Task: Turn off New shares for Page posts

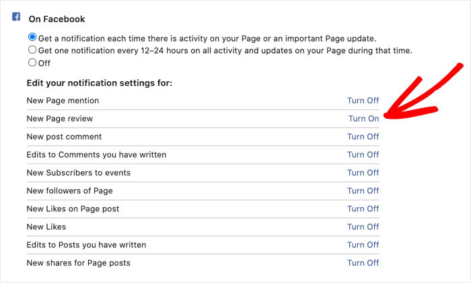Action: (x=363, y=263)
